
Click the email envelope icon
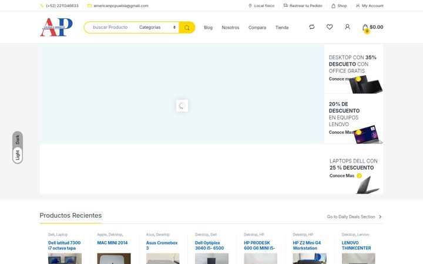point(89,6)
